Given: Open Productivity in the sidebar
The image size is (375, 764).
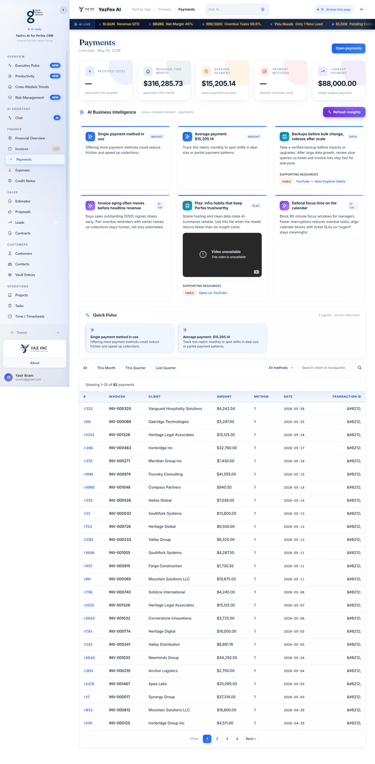Looking at the screenshot, I should pos(34,76).
